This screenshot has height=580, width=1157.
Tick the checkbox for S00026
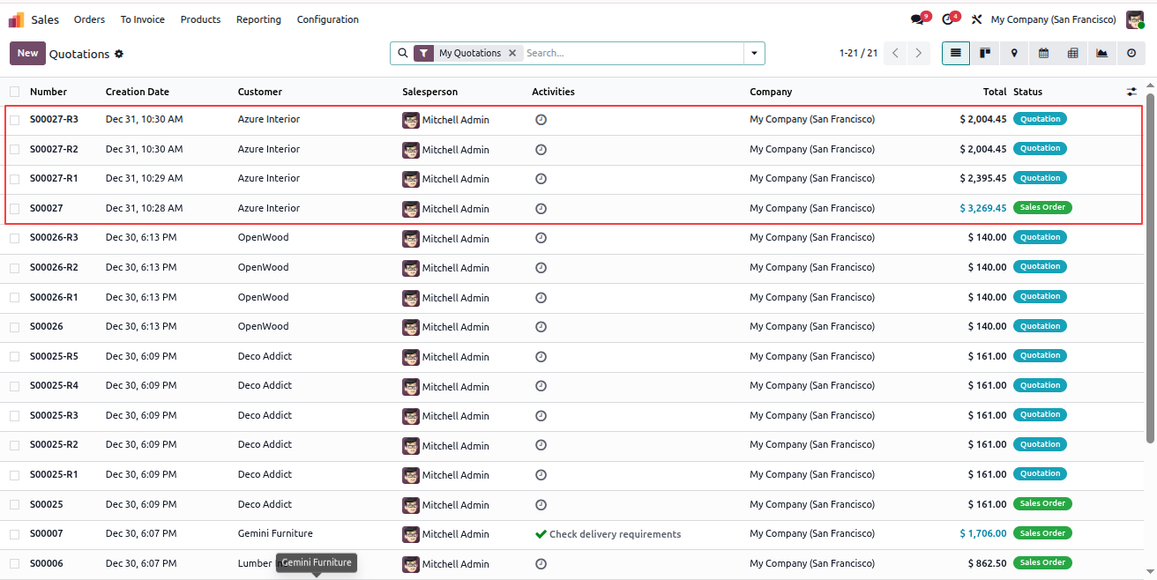click(x=14, y=327)
